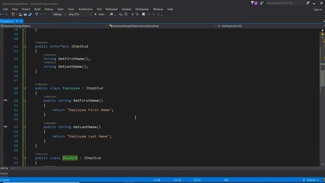Click the "Employee First Name" string
This screenshot has width=325, height=183.
coord(89,110)
